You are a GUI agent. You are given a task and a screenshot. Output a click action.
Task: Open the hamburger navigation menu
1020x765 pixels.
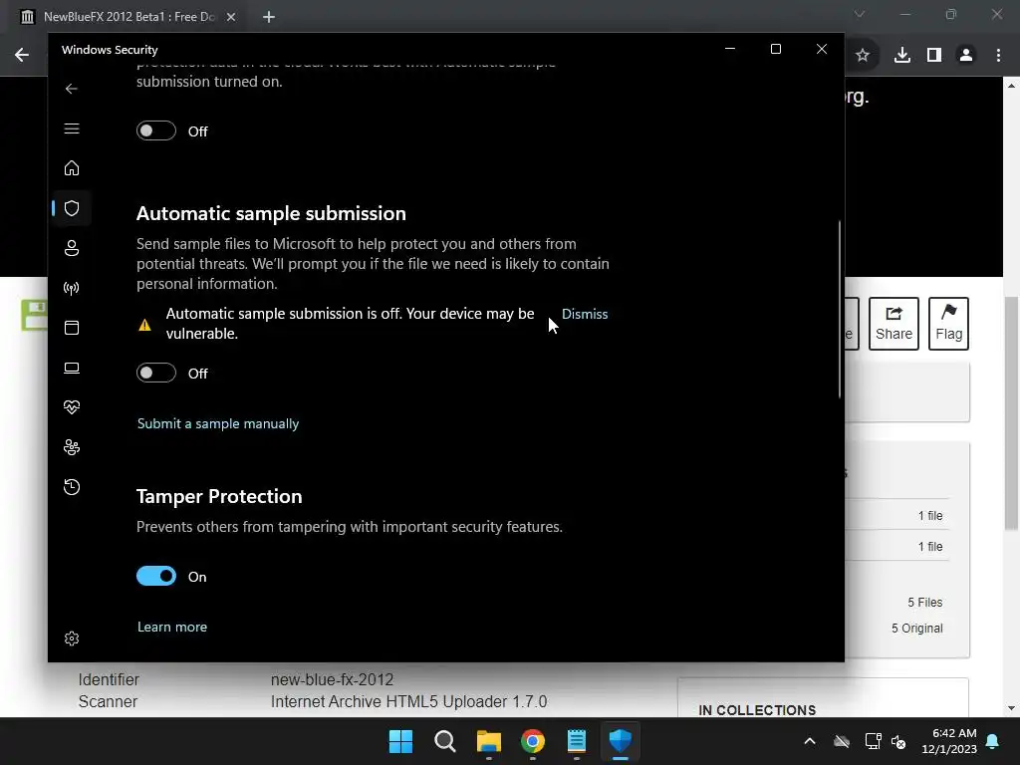click(x=72, y=128)
